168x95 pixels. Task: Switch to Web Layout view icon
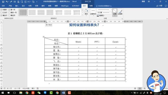click(x=145, y=88)
